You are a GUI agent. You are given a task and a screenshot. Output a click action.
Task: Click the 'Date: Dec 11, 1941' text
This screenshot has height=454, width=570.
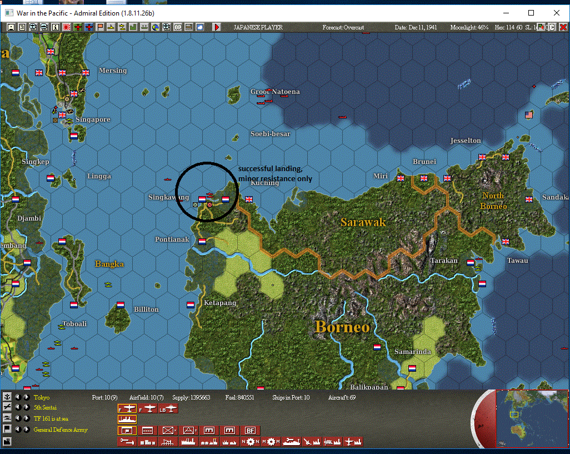coord(416,27)
